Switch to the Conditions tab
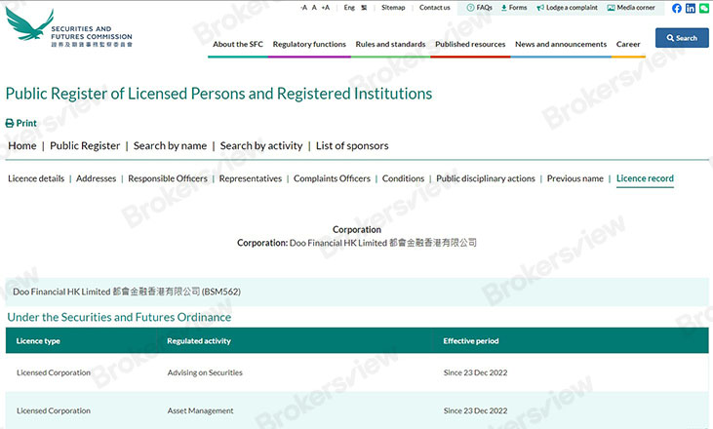Viewport: 713px width, 429px height. point(403,178)
